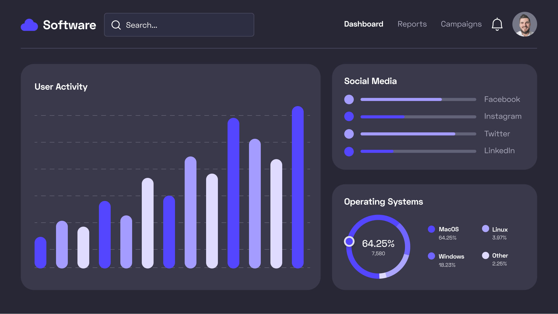Click the cloud logo icon
The width and height of the screenshot is (558, 314).
tap(29, 25)
